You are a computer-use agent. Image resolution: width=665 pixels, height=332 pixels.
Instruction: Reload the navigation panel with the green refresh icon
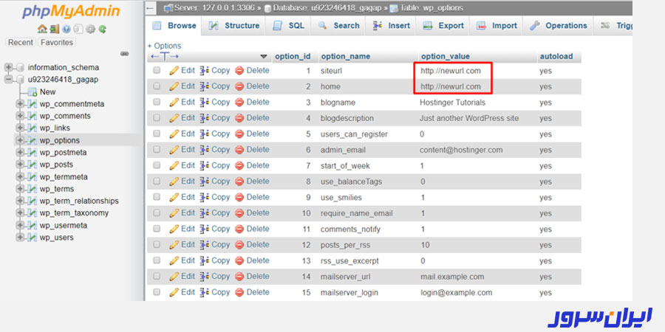[x=102, y=30]
